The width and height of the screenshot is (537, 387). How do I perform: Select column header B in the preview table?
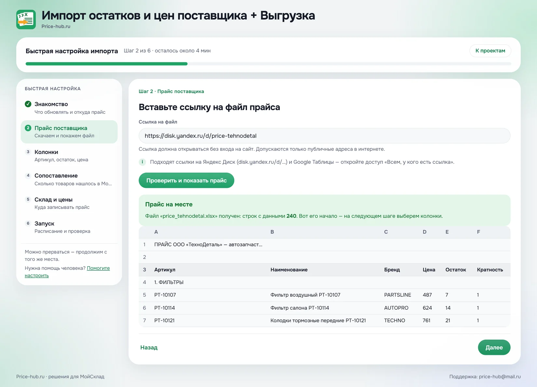click(272, 232)
